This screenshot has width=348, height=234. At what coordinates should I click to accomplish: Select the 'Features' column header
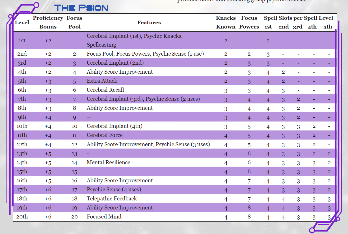coord(149,23)
